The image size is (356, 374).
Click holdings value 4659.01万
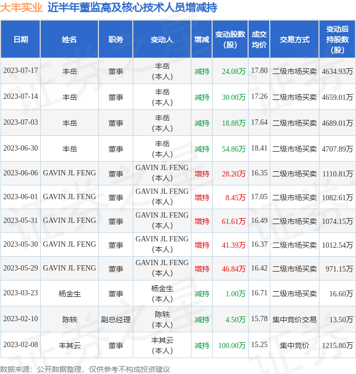point(337,97)
